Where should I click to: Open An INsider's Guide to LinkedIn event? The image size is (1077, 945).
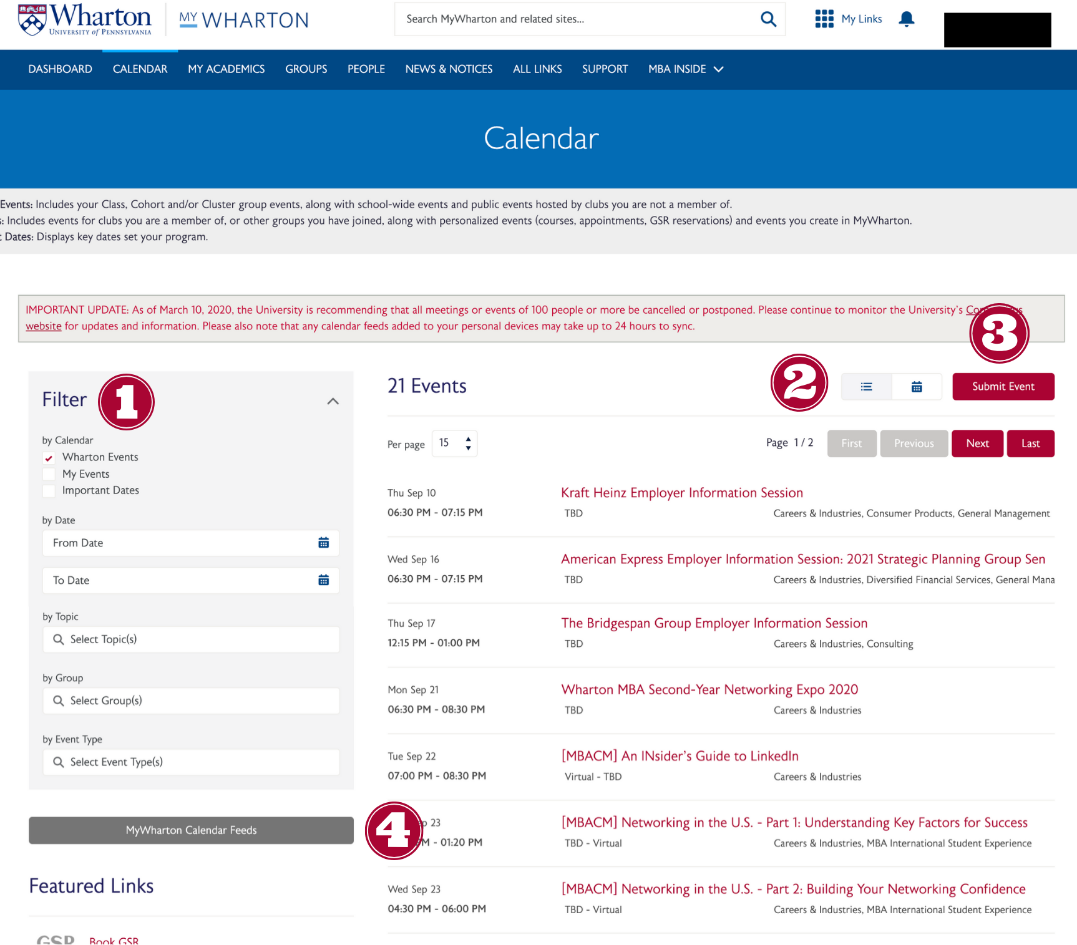(x=680, y=756)
